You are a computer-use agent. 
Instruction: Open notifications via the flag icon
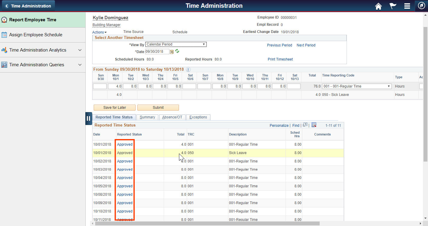393,6
